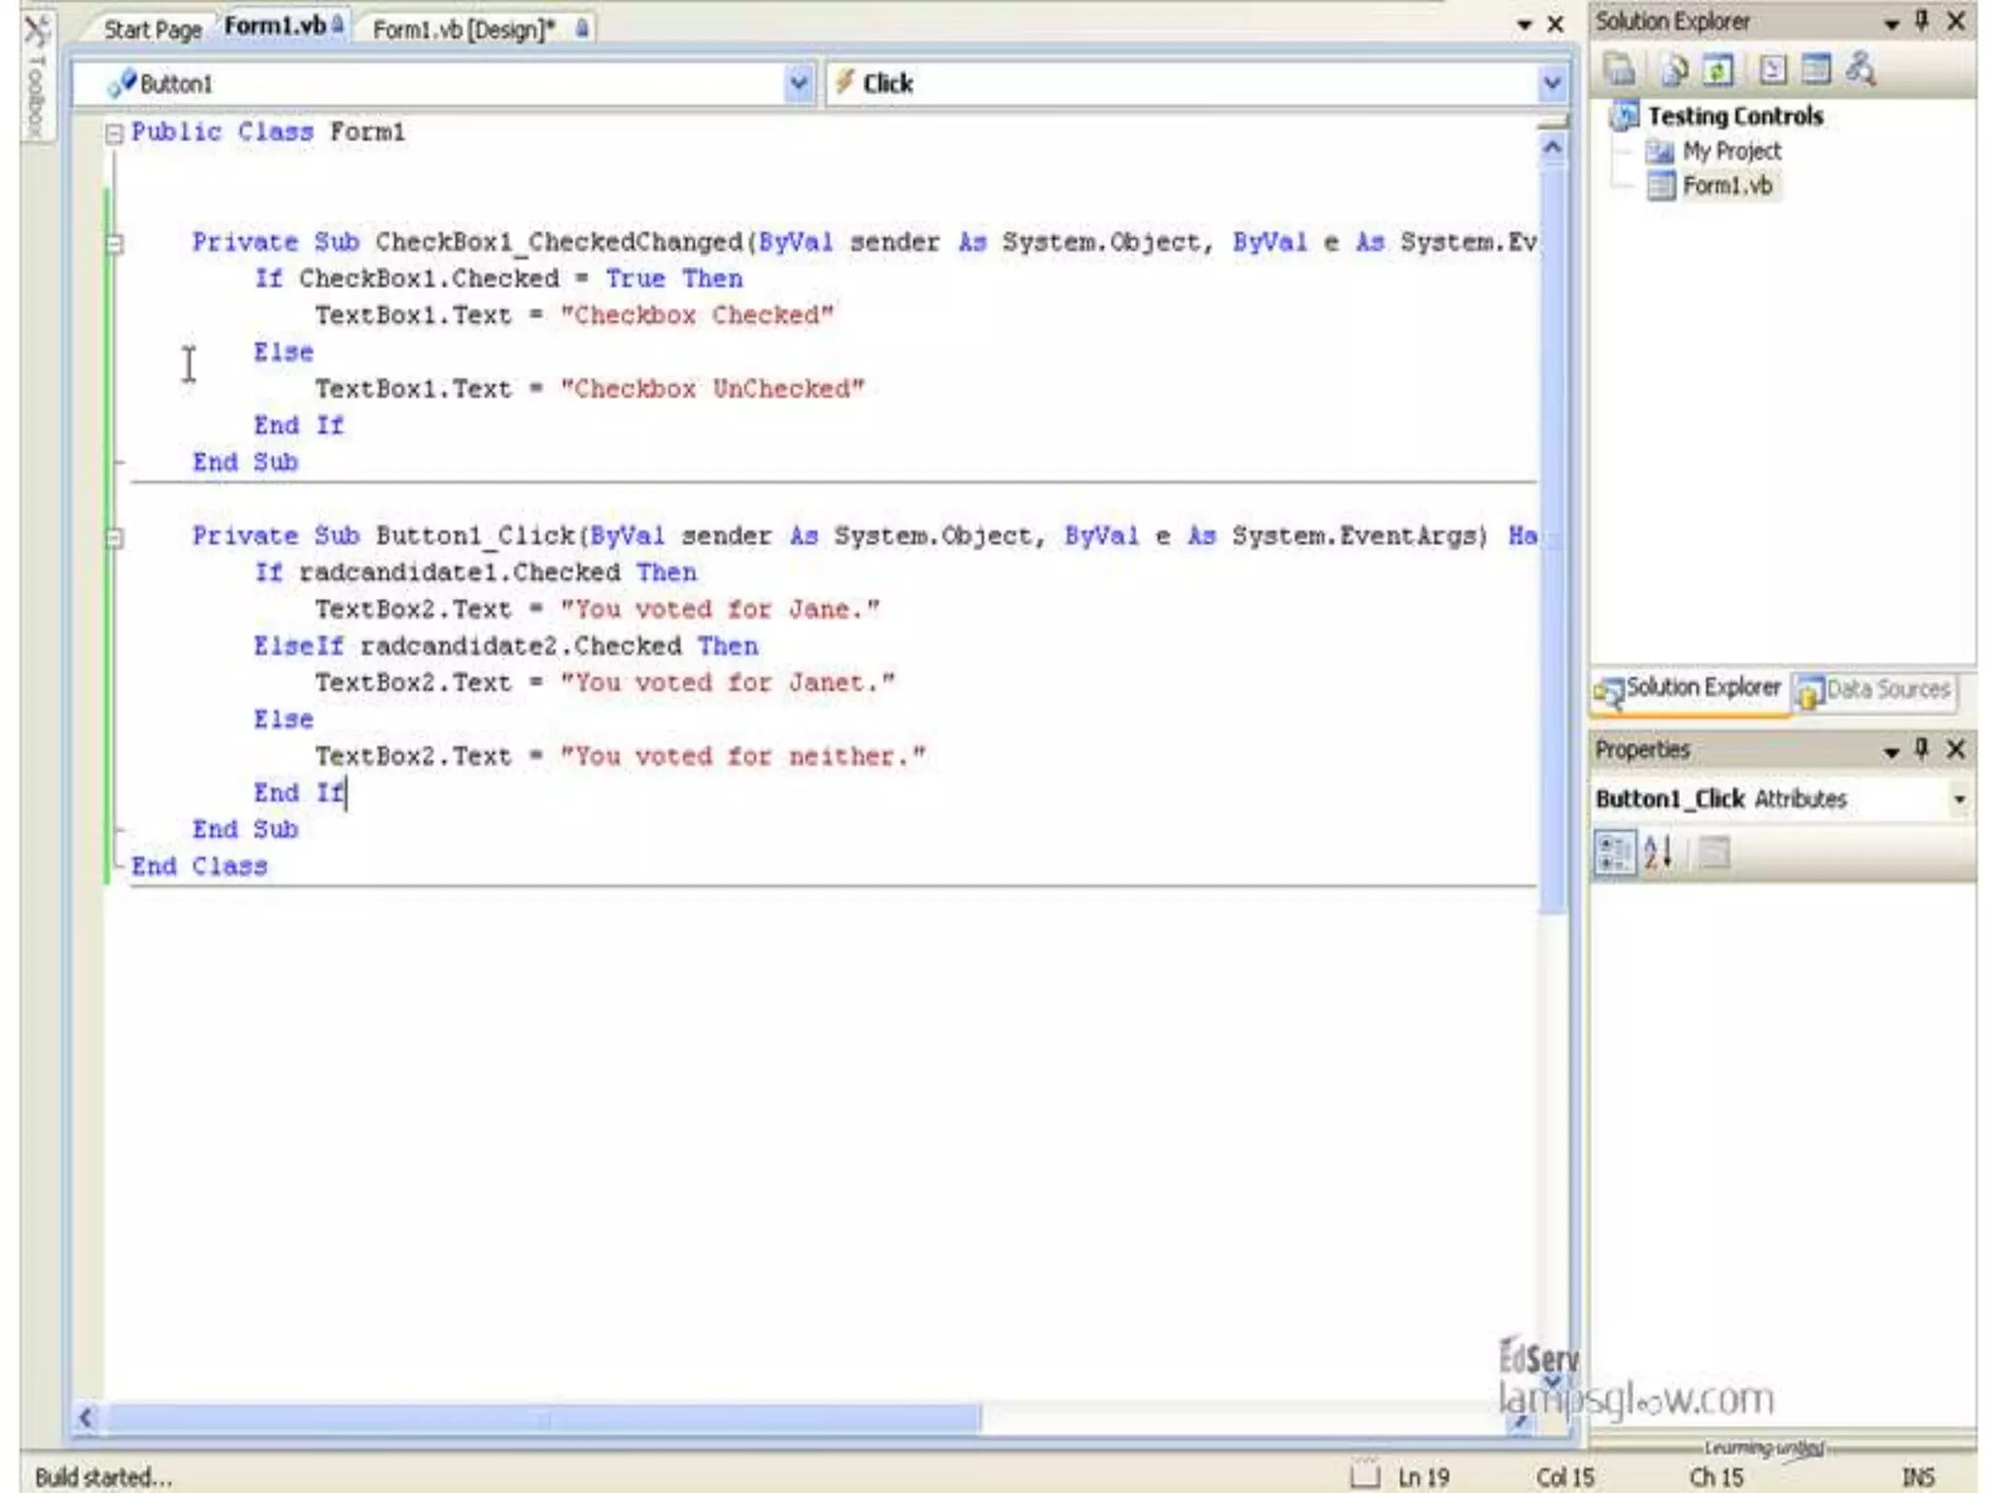
Task: Click Show All Files icon in Solution Explorer
Action: [x=1673, y=70]
